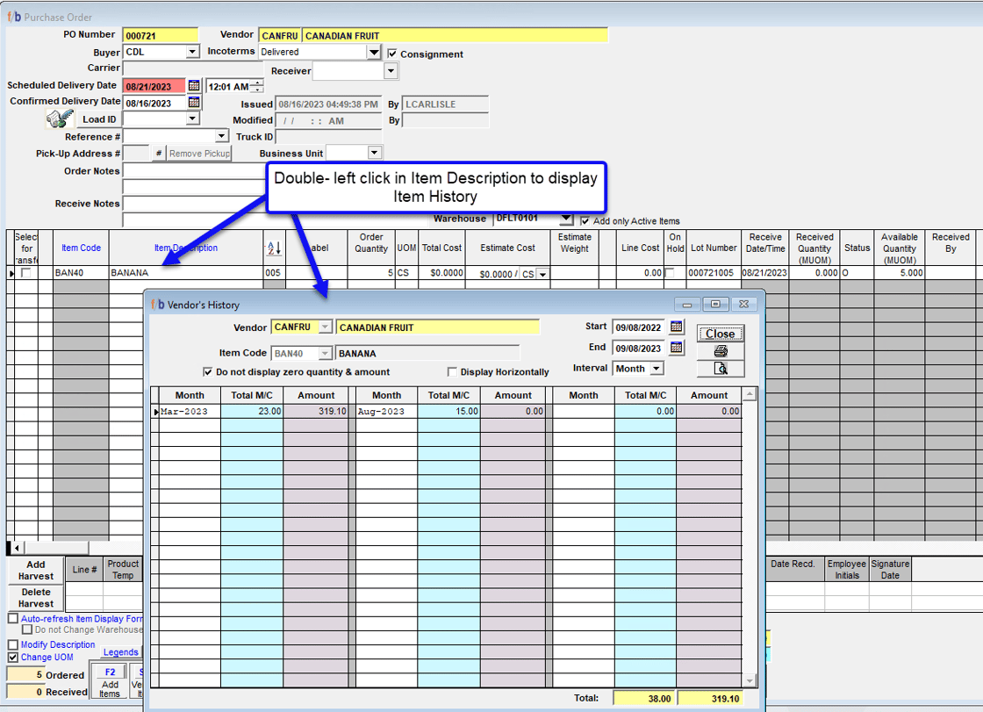Open the End date calendar in Vendor's History

tap(676, 348)
